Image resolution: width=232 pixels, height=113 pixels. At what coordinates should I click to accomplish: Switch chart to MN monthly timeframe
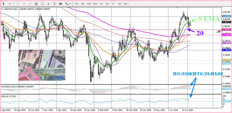tap(126, 4)
